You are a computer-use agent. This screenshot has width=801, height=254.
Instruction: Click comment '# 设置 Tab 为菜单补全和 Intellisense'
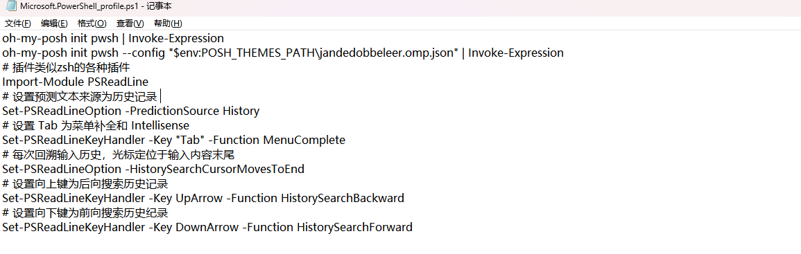tap(96, 125)
